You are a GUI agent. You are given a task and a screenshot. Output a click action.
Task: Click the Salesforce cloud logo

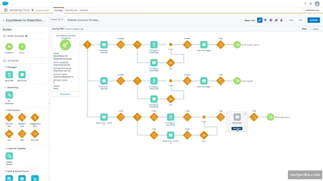(5, 3)
